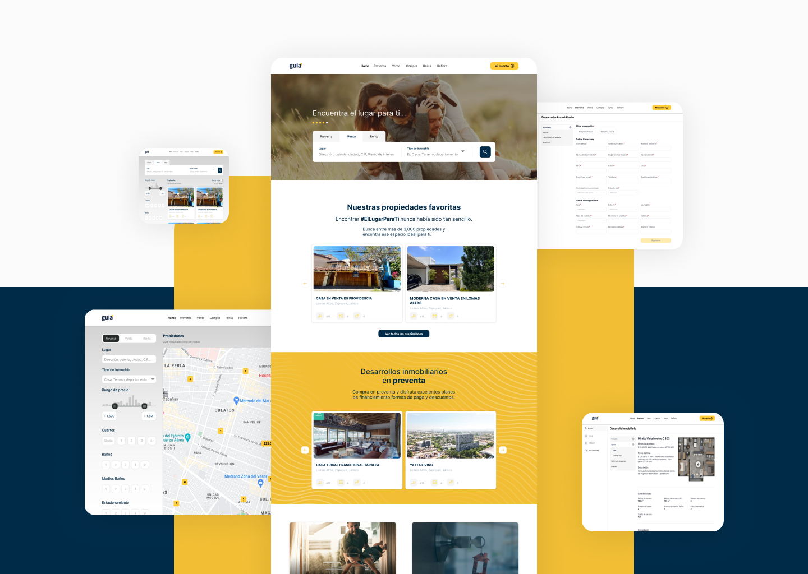
Task: Switch to Renta tab in hero search box
Action: point(374,137)
